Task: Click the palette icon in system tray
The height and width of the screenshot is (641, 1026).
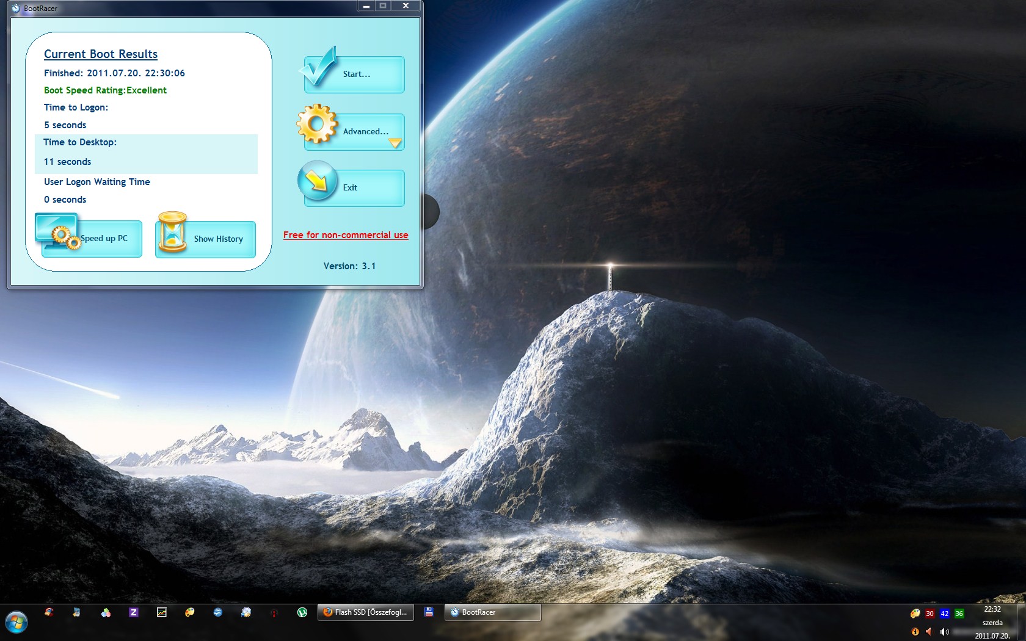Action: click(x=915, y=614)
